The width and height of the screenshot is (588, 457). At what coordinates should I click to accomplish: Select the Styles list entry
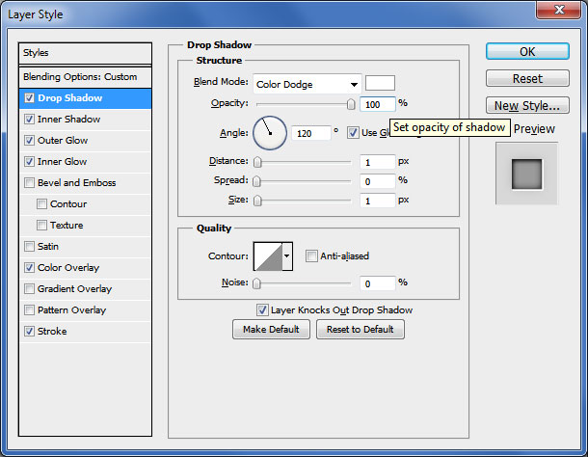[85, 53]
